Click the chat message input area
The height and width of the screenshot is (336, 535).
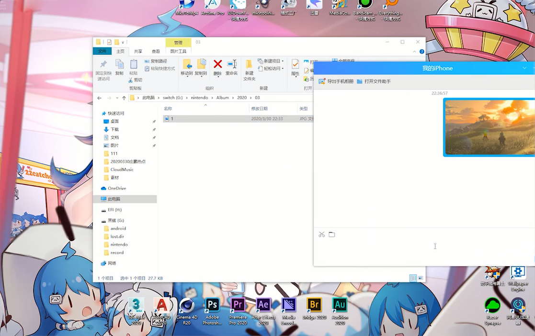pyautogui.click(x=424, y=252)
